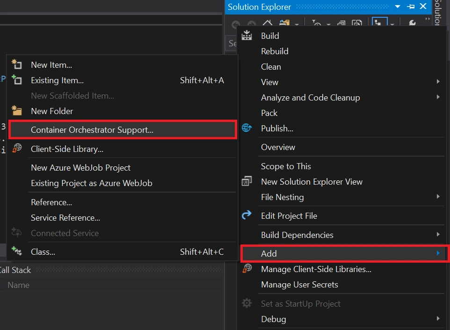Viewport: 450px width, 330px height.
Task: Select New Azure WebJob Project
Action: pos(123,167)
